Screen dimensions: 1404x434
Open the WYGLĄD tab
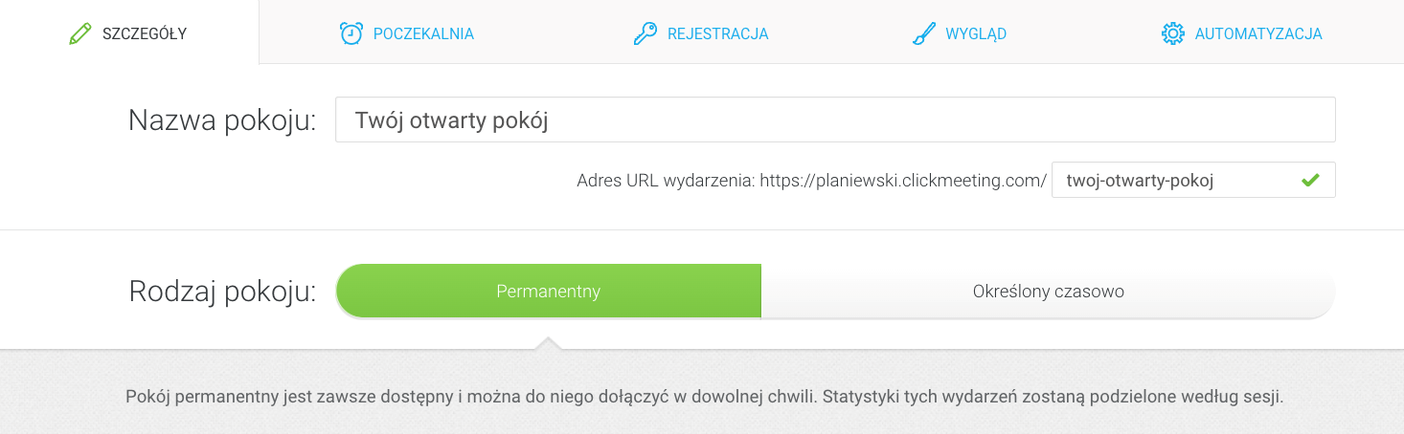975,34
